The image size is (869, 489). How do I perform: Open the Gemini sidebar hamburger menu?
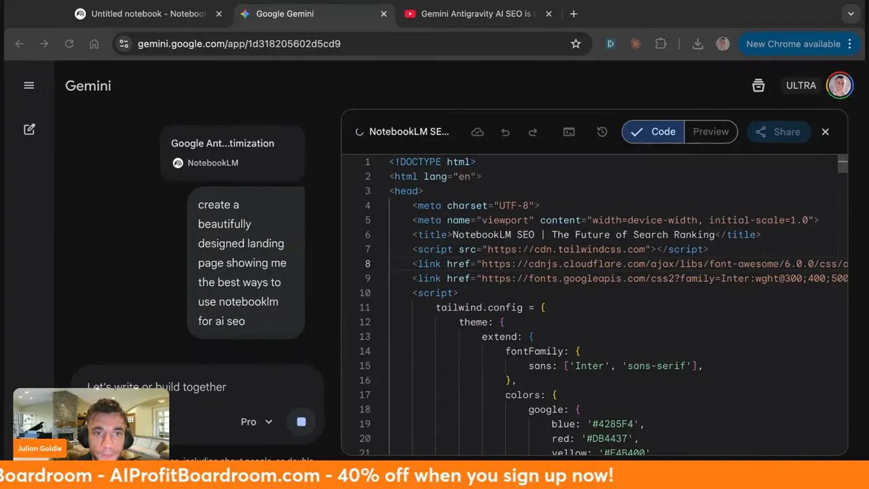pyautogui.click(x=29, y=85)
